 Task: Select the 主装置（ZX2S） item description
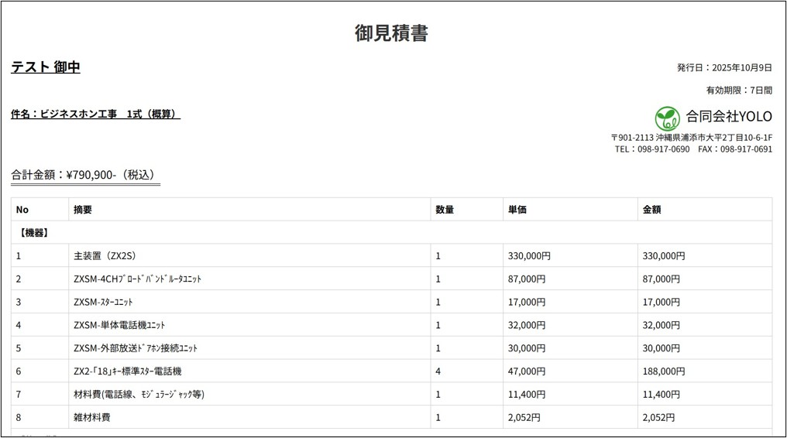coord(105,255)
